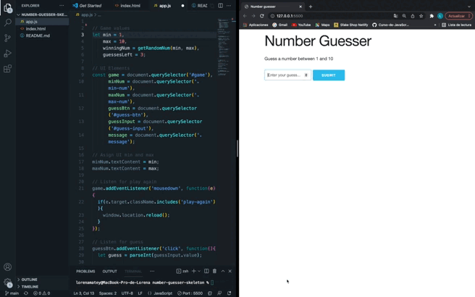
Task: Go forward in the browser
Action: 253,16
